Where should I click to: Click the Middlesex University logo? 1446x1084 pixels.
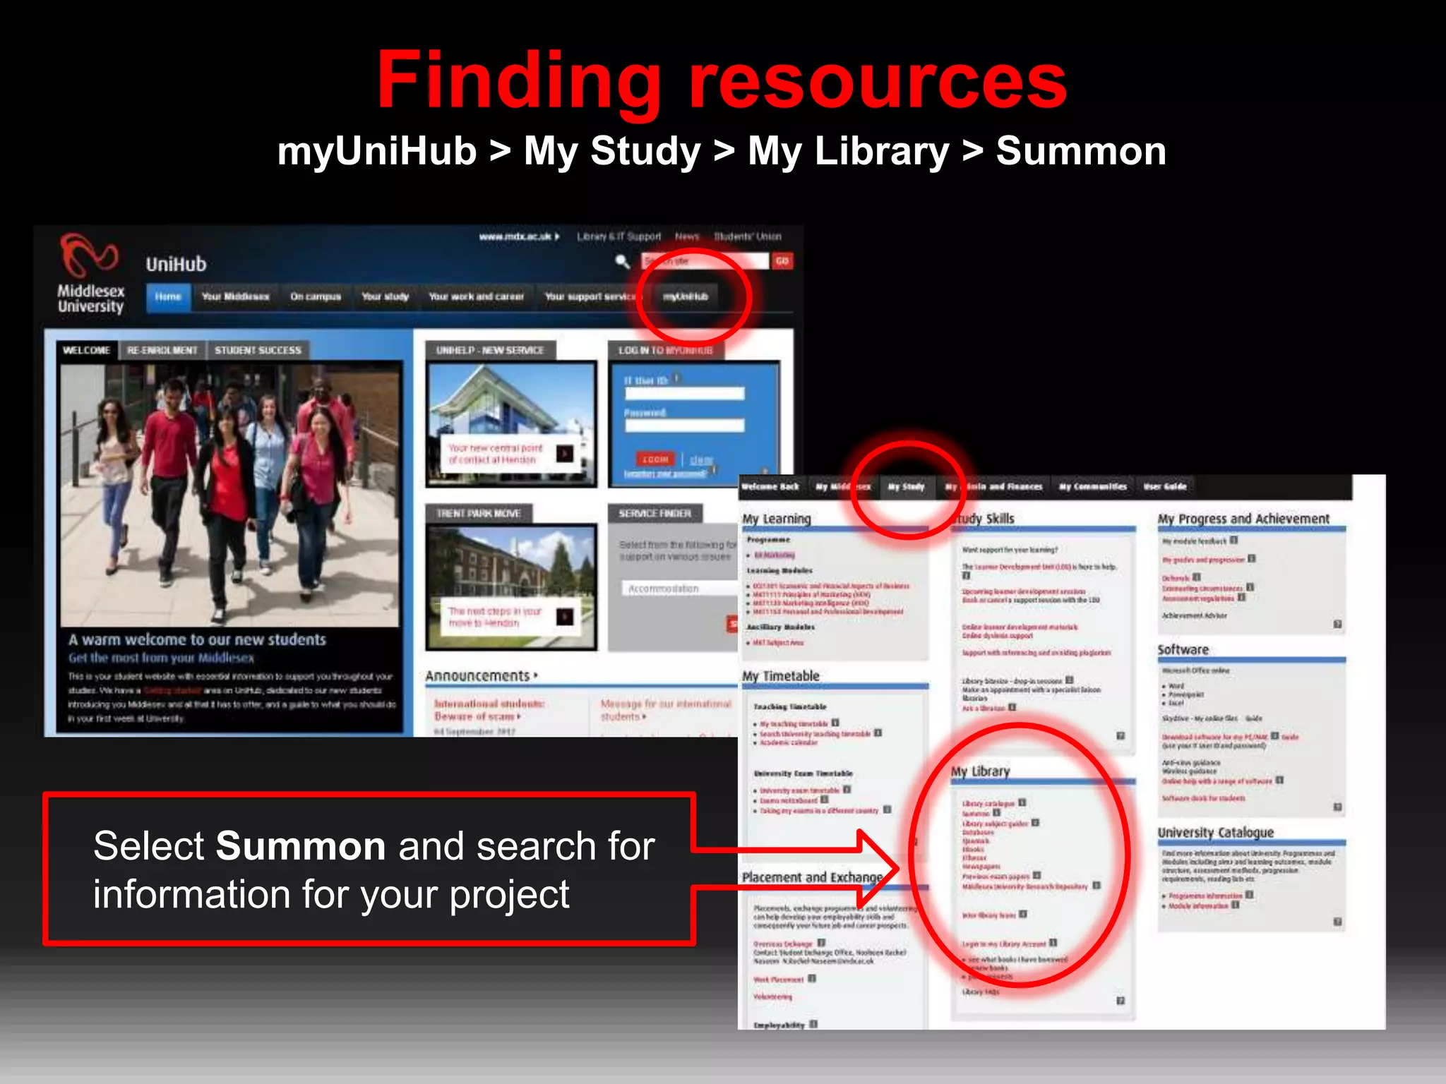(90, 273)
